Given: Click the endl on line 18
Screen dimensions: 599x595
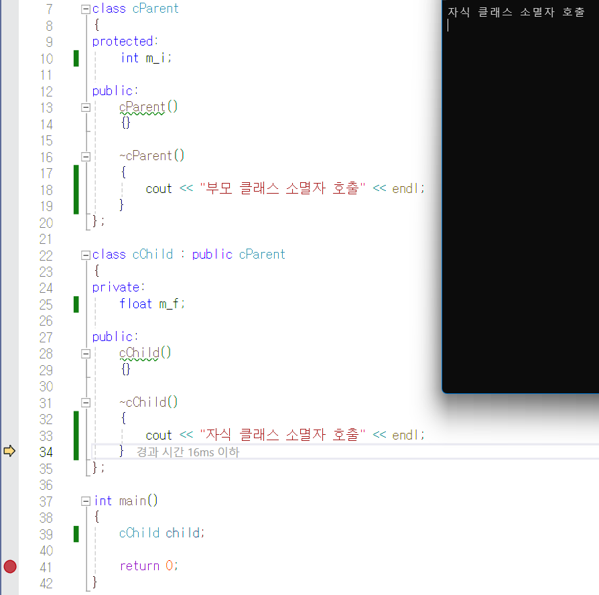Looking at the screenshot, I should tap(405, 189).
